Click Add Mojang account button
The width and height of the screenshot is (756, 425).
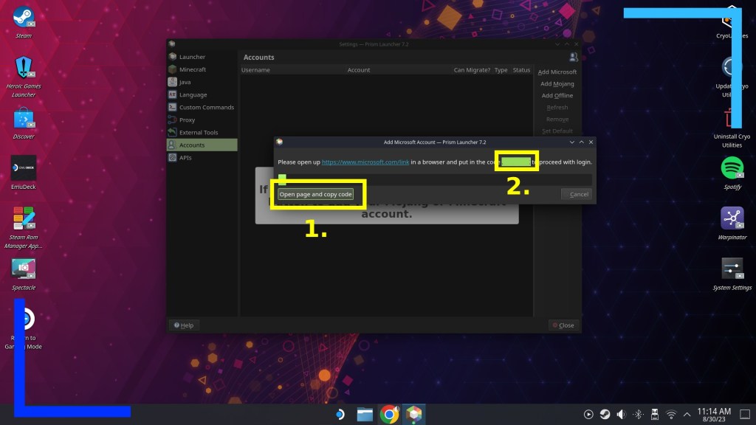pos(557,83)
